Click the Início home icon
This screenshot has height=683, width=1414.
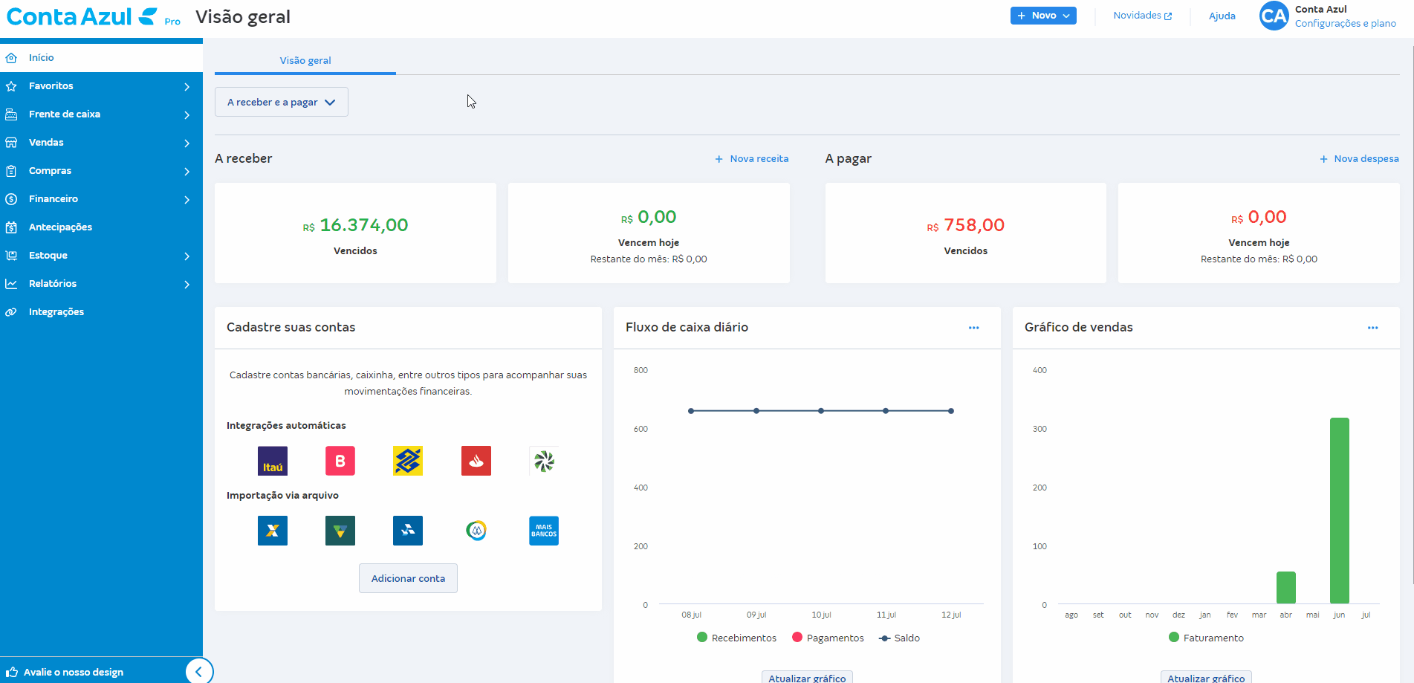point(11,57)
